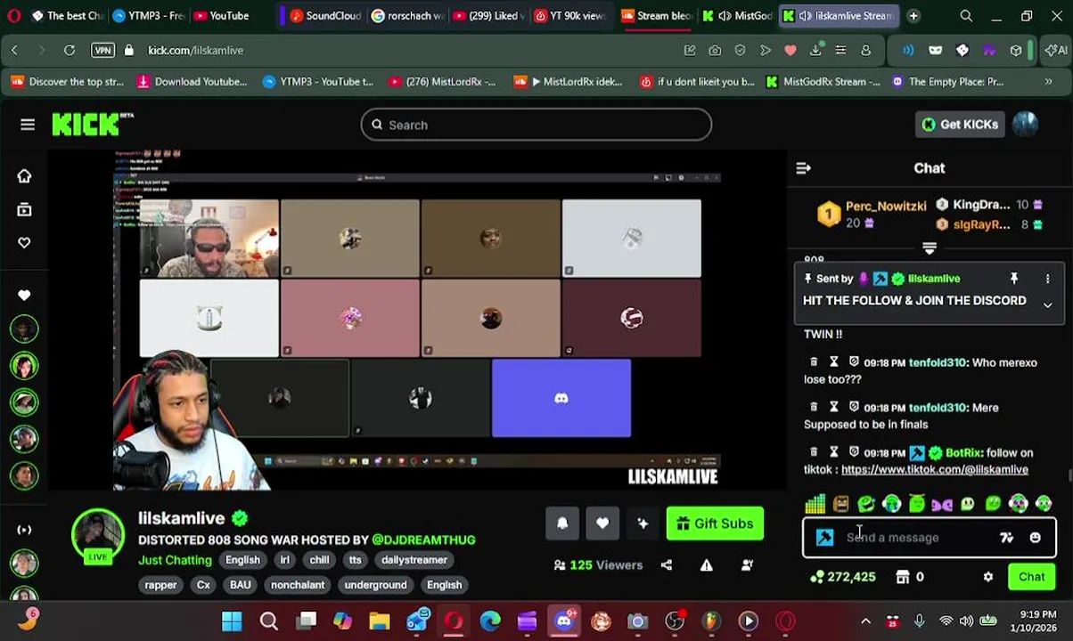Expand the gift leaderboard handle under top gifters
The image size is (1073, 641).
[930, 248]
